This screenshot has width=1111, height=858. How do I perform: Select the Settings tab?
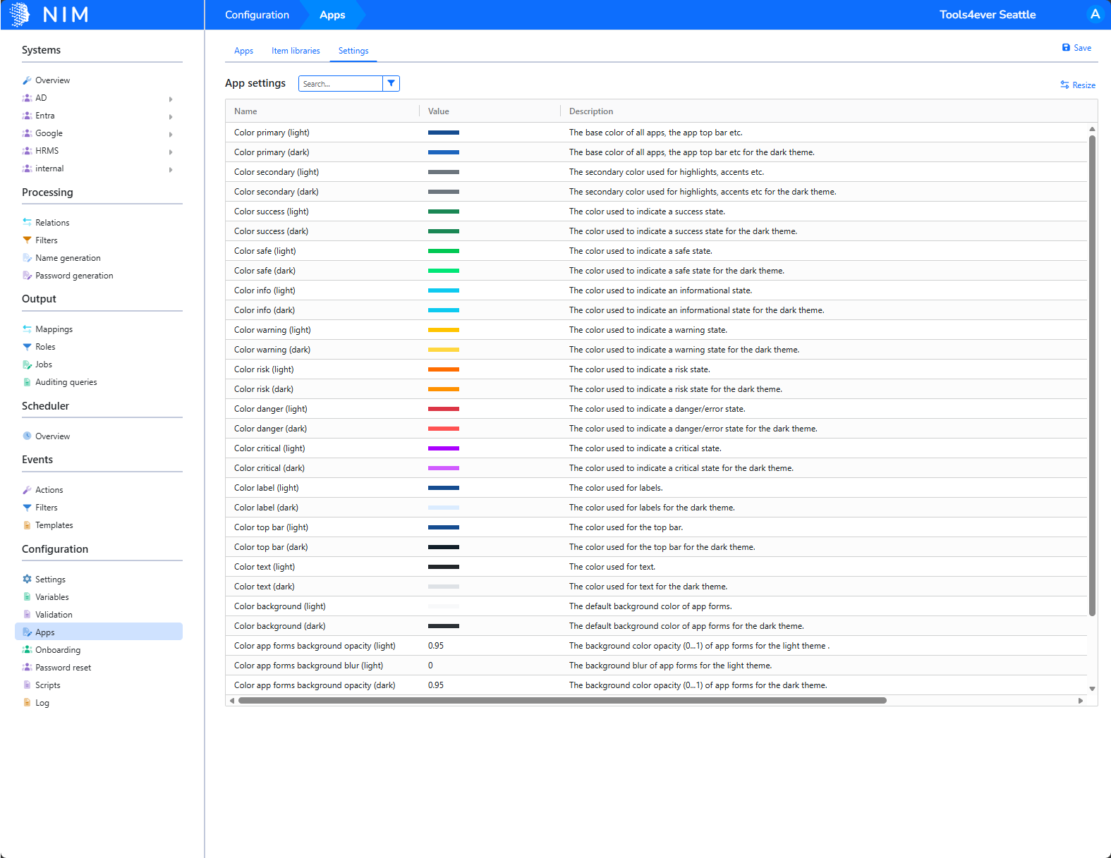click(353, 51)
